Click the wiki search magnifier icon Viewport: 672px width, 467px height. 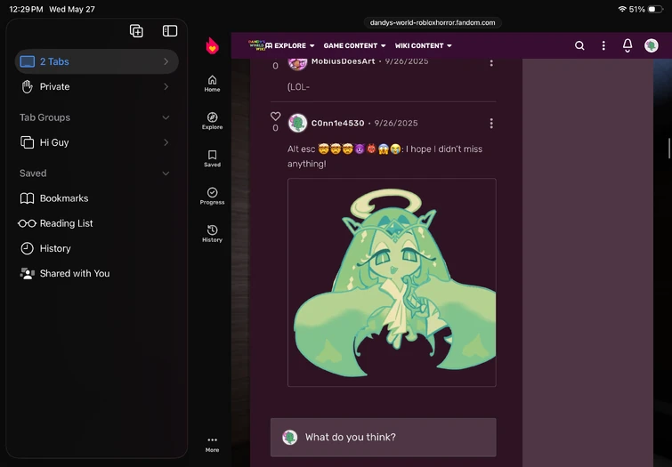[x=579, y=45]
